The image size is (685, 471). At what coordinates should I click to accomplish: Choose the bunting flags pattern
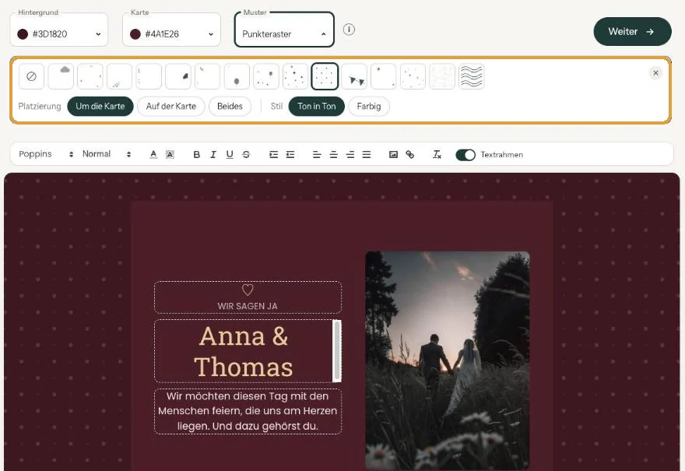354,76
